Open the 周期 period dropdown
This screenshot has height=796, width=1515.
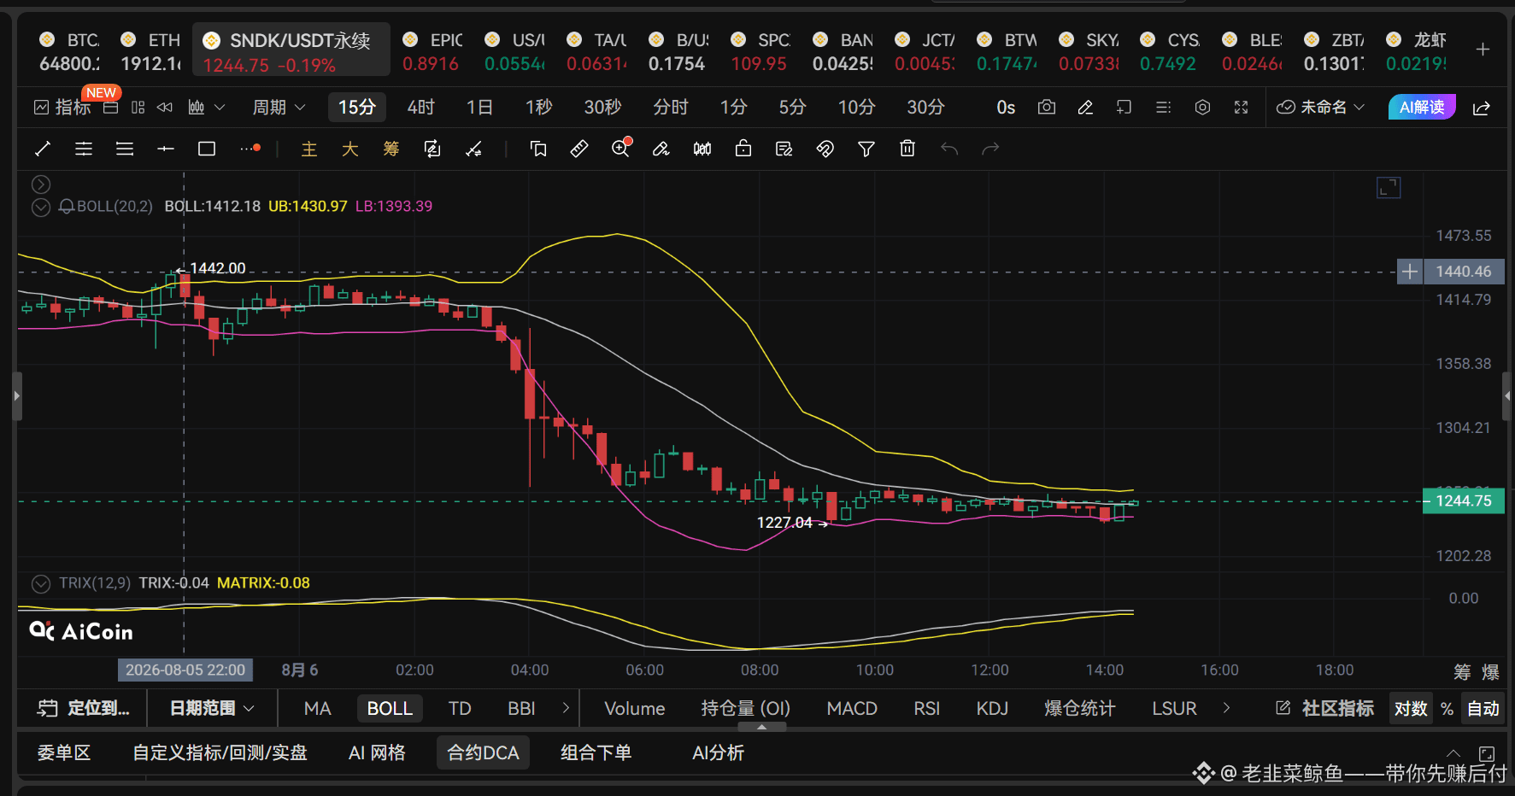point(279,107)
